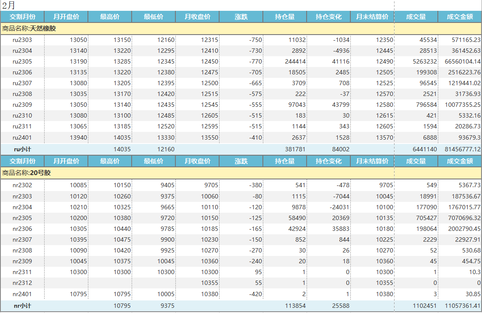The image size is (482, 313).
Task: Click the 交割月份 column header
Action: pos(23,16)
